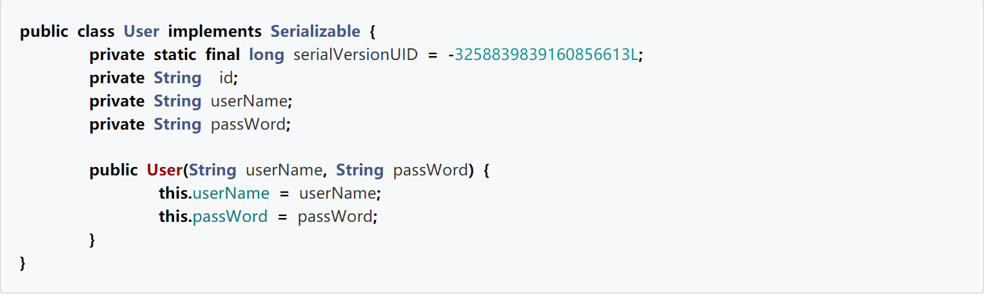Click teal passWord after this.
This screenshot has height=296, width=984.
pyautogui.click(x=230, y=217)
